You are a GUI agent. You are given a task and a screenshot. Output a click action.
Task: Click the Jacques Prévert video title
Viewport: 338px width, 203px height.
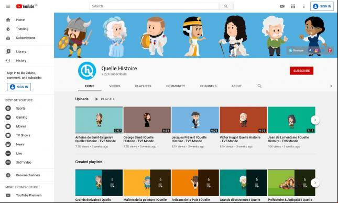[x=189, y=139]
